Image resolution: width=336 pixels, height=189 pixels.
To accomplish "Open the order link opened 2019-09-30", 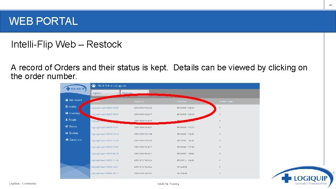I will [105, 173].
